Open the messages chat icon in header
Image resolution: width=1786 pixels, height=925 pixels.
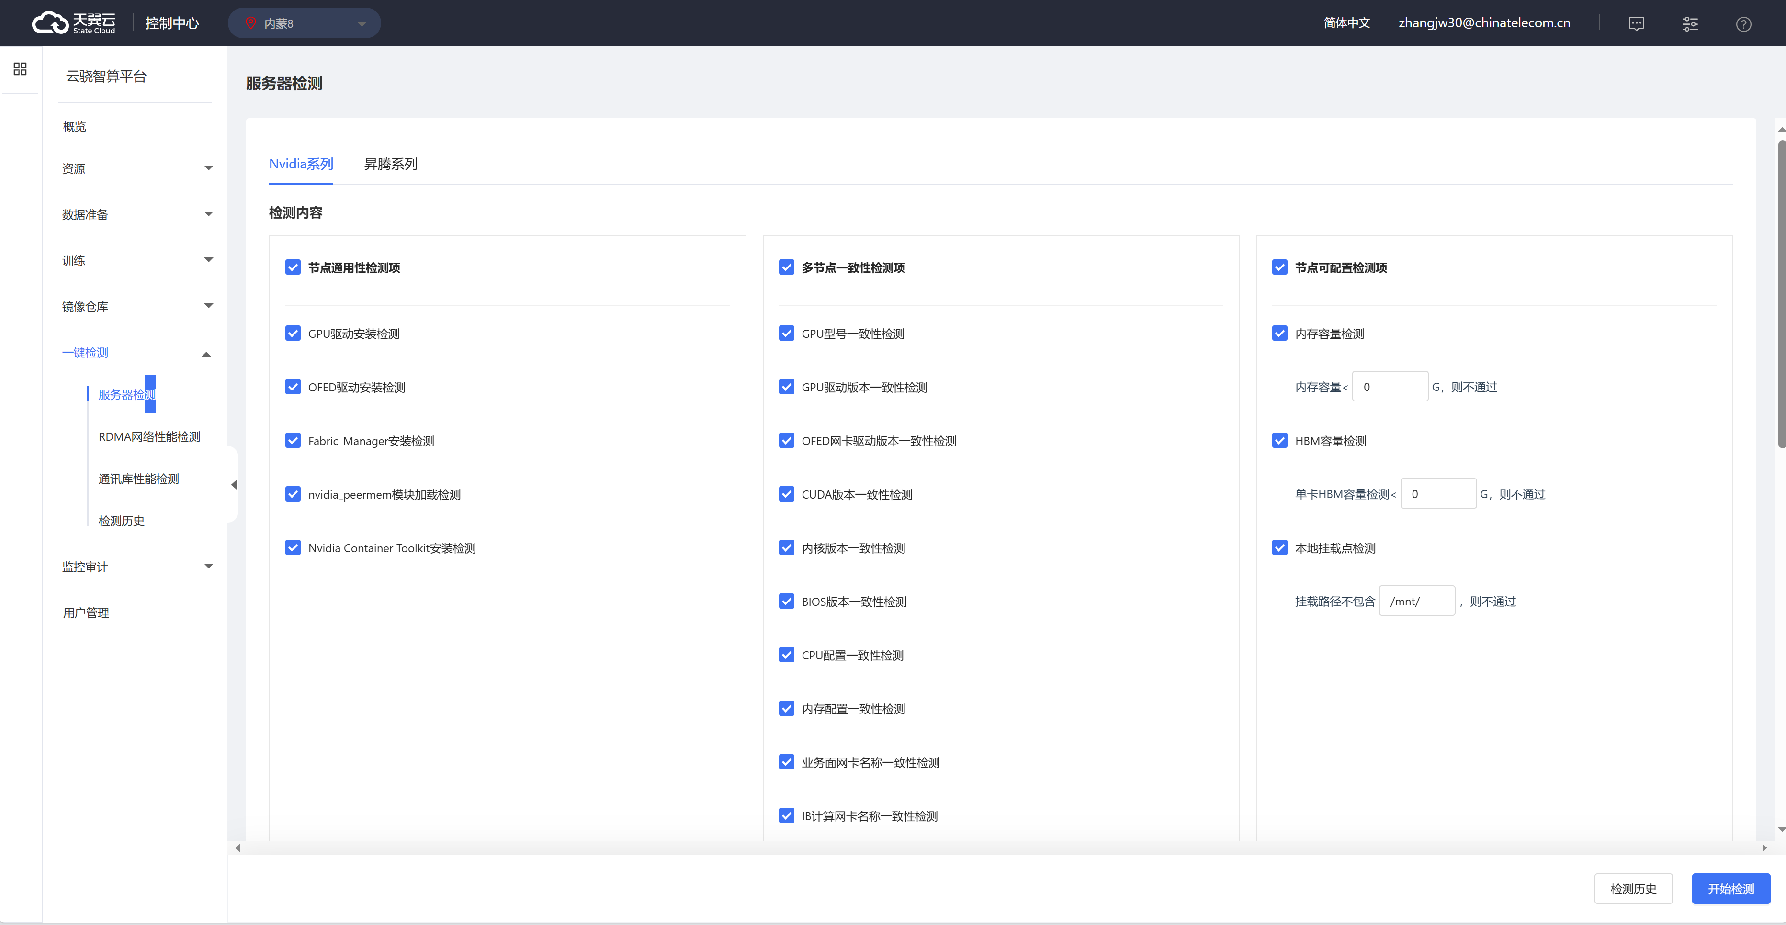pyautogui.click(x=1636, y=23)
